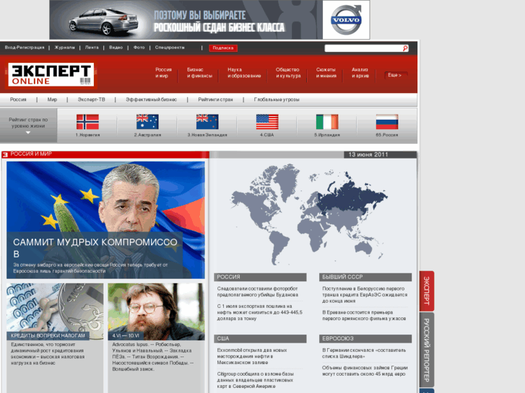Click into the search input field

[363, 48]
